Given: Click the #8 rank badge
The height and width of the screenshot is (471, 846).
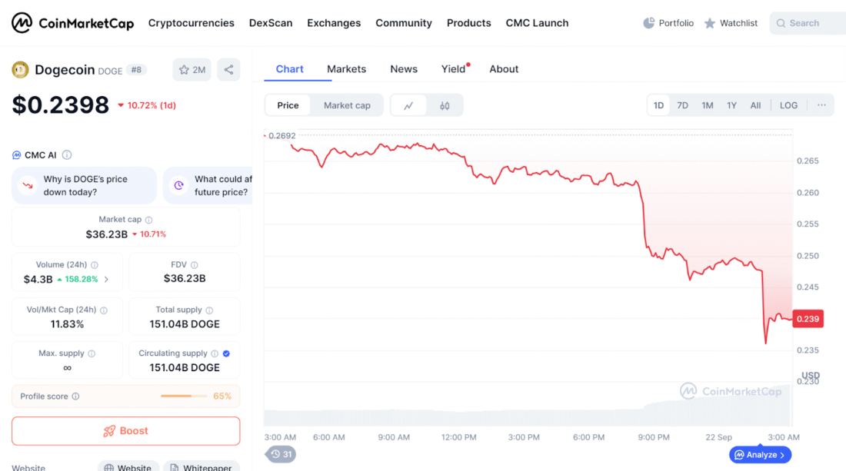Looking at the screenshot, I should pos(136,70).
